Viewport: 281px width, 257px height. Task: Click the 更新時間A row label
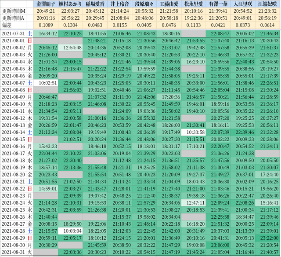pyautogui.click(x=13, y=18)
